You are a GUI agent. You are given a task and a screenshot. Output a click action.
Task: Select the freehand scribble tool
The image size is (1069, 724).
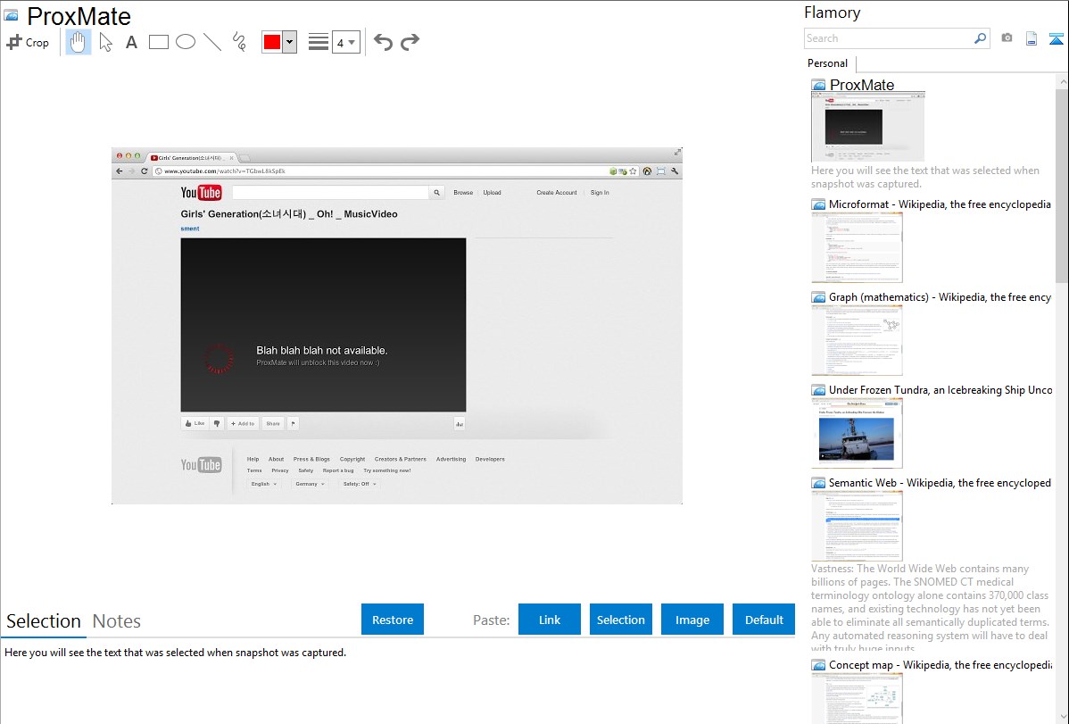239,42
